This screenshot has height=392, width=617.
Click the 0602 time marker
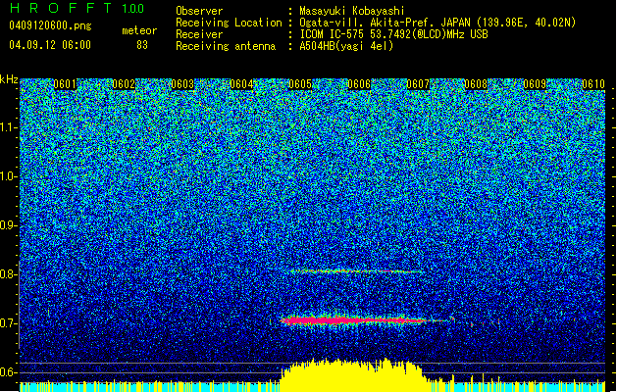click(x=124, y=84)
